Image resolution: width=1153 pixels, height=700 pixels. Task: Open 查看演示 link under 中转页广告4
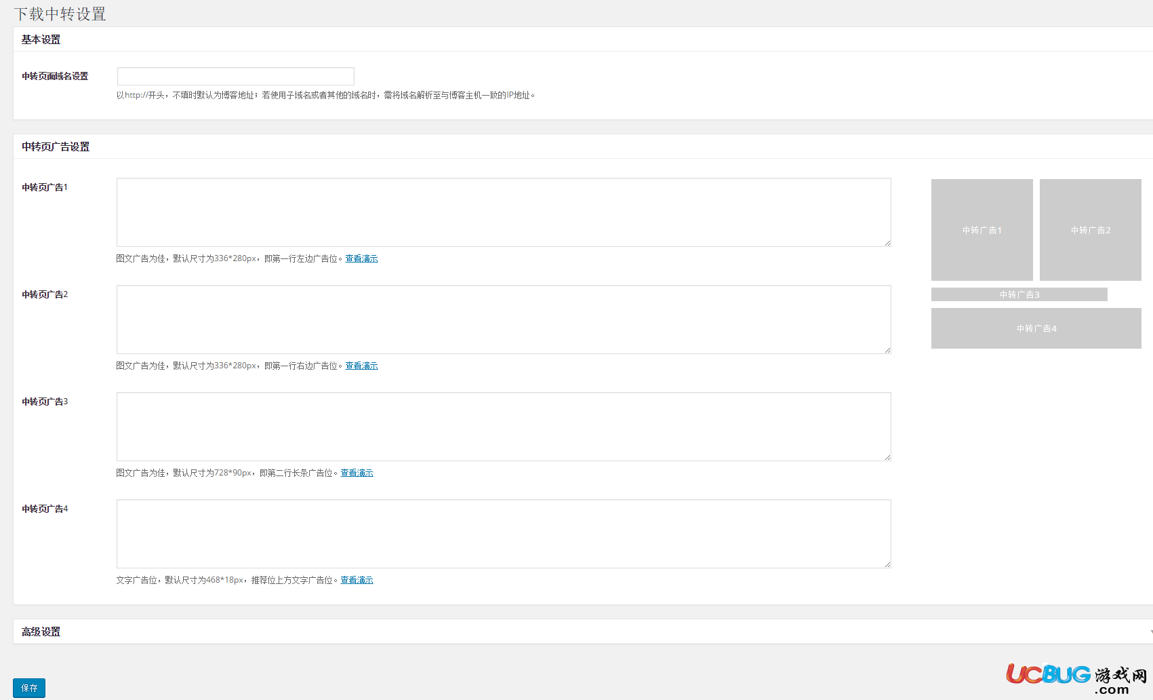click(357, 580)
